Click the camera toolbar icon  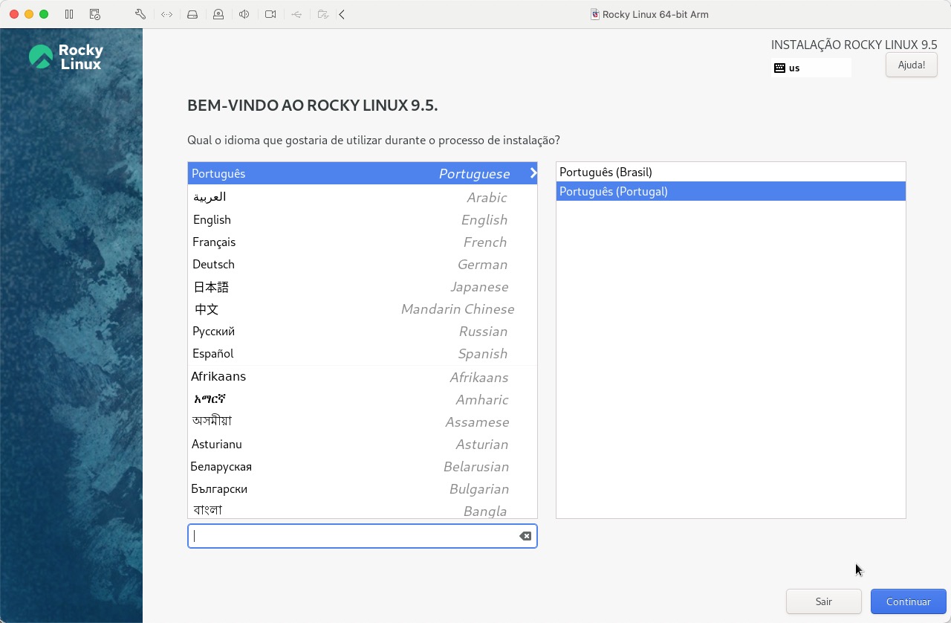pyautogui.click(x=270, y=14)
